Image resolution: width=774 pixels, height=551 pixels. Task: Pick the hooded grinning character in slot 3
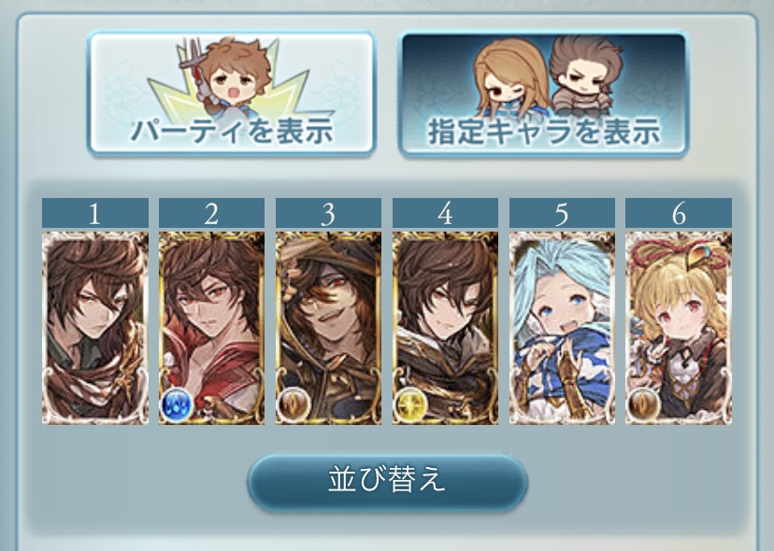tap(329, 328)
